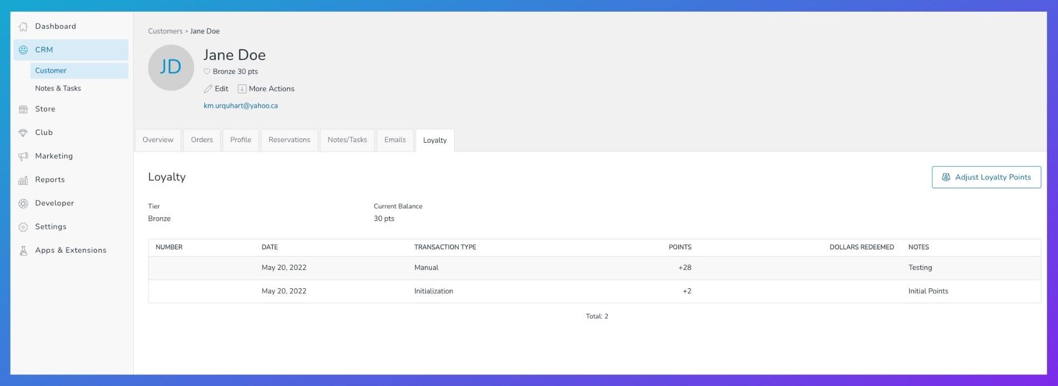Open the Customer submenu item

click(x=79, y=71)
